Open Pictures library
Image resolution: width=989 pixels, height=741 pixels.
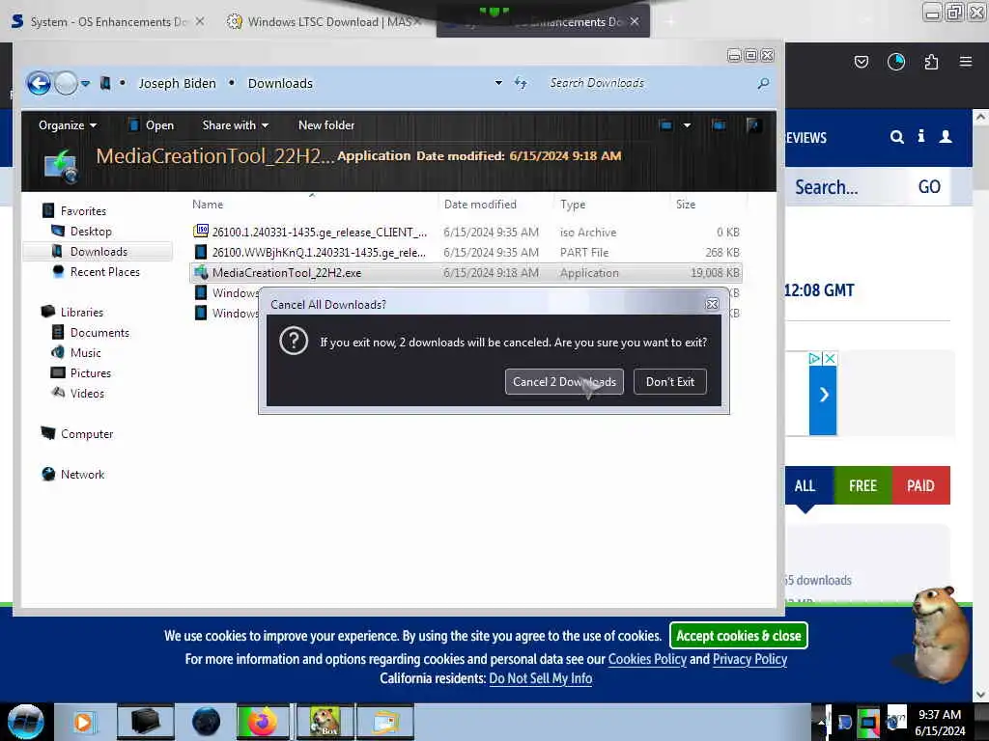(x=90, y=373)
